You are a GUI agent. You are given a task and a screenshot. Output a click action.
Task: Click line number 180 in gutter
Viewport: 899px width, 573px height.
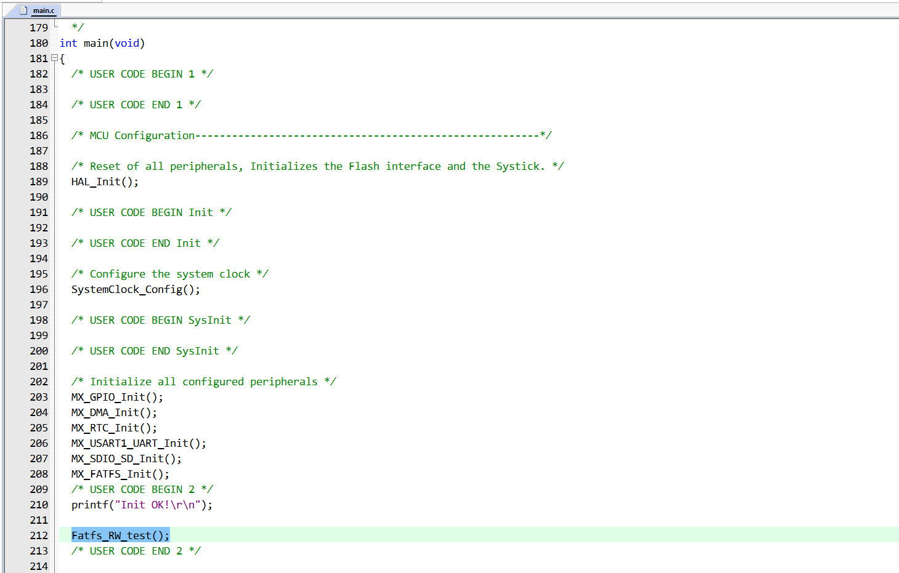[x=39, y=43]
